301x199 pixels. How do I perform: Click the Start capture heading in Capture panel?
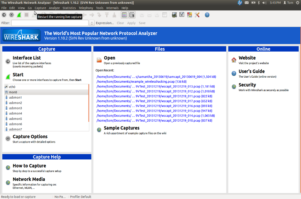coord(18,75)
